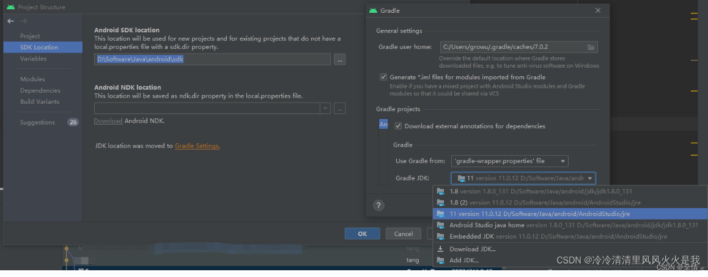Click the forward arrow in Project Structure
The image size is (708, 277).
click(x=22, y=21)
